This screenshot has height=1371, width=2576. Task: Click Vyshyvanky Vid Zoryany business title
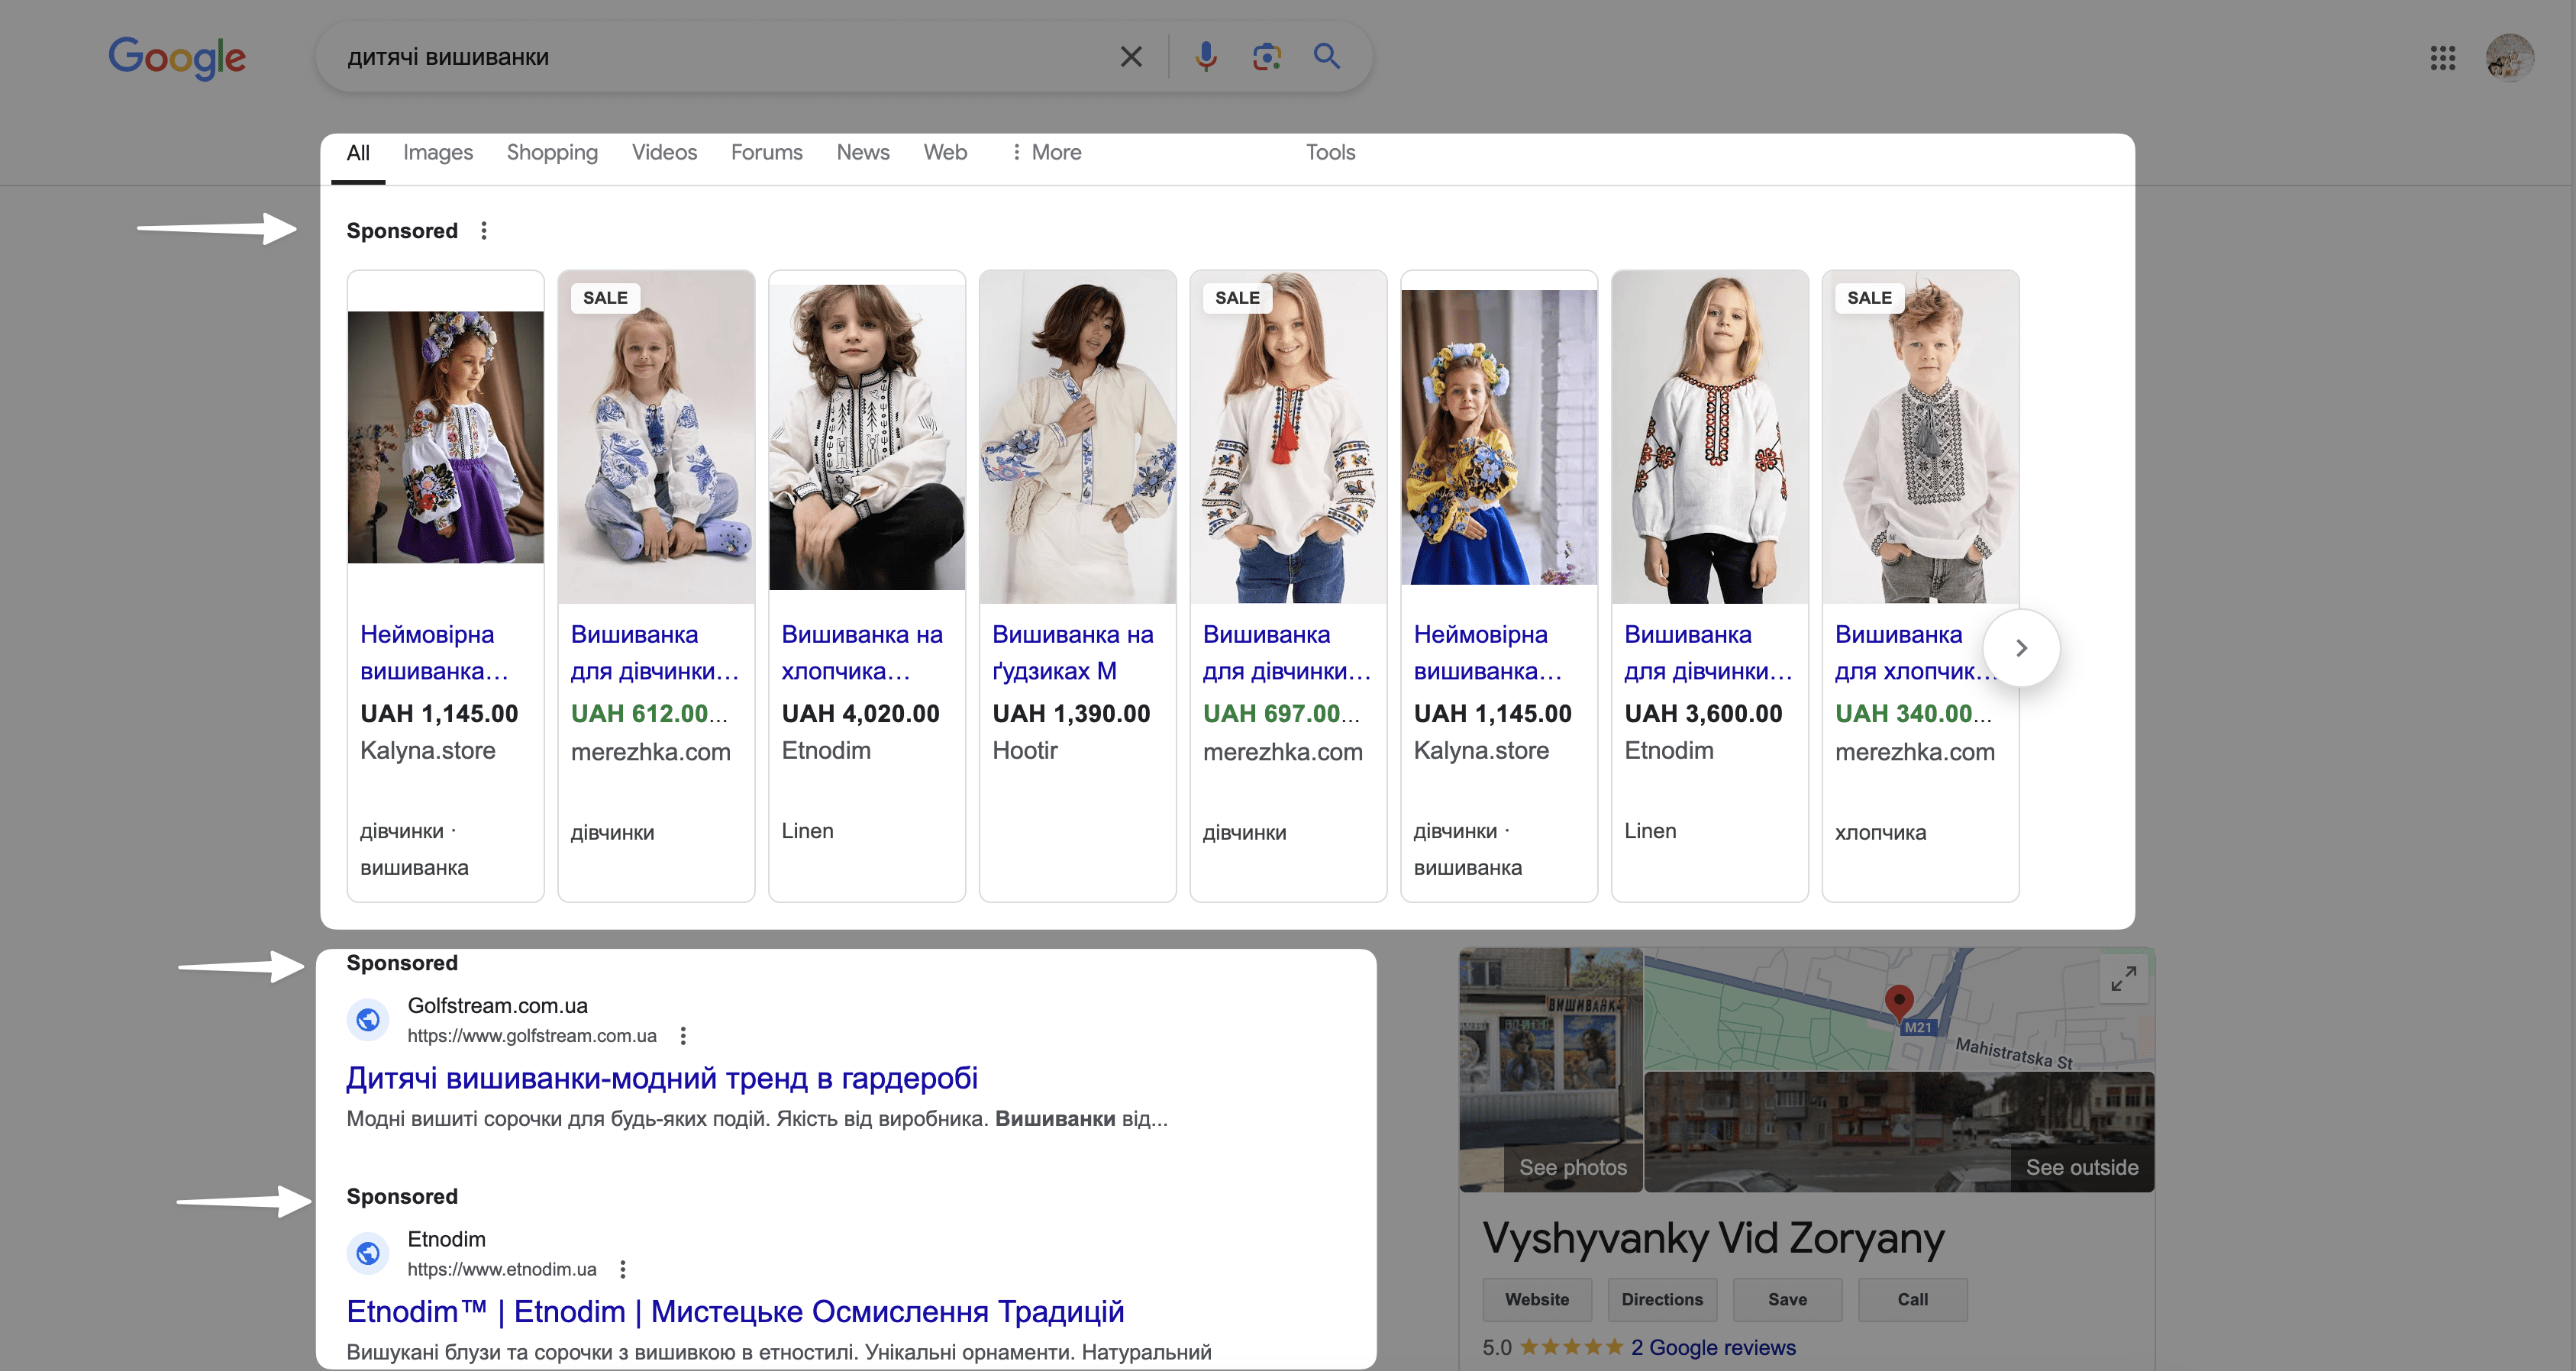[1713, 1239]
